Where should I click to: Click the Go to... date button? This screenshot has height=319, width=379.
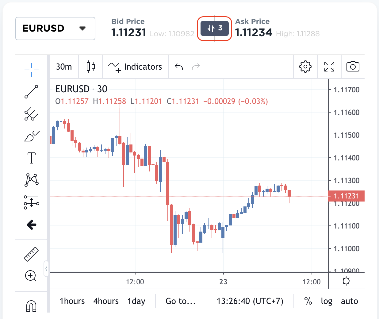coord(180,301)
